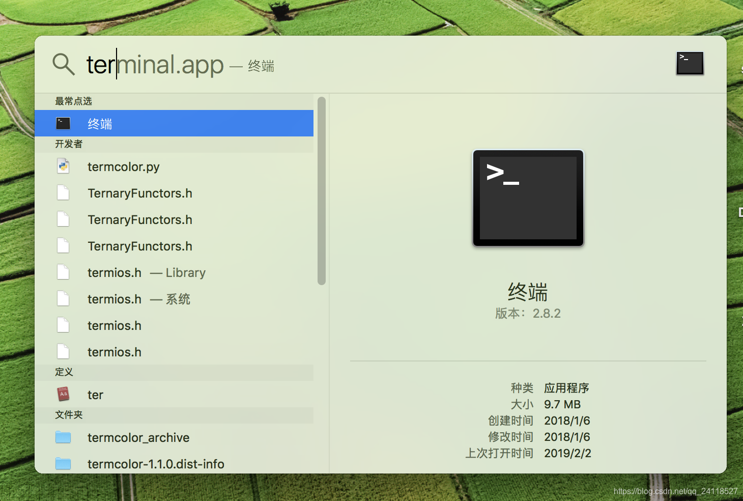
Task: Click folder icon of termcolor_archive
Action: [x=63, y=437]
